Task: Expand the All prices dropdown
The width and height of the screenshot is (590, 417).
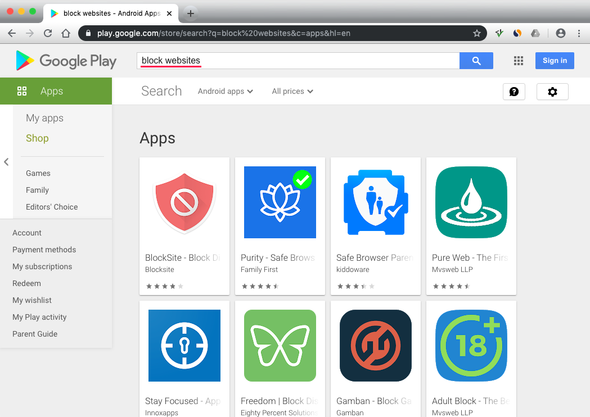Action: click(292, 92)
